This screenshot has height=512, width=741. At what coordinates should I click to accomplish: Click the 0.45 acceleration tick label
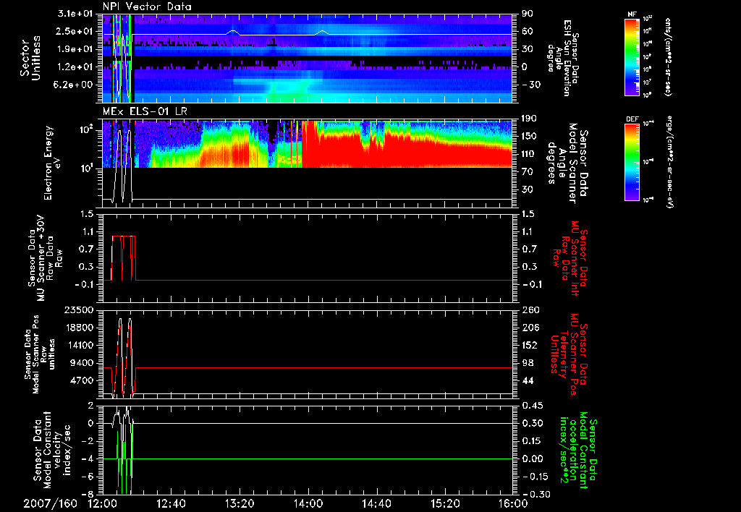pyautogui.click(x=533, y=406)
